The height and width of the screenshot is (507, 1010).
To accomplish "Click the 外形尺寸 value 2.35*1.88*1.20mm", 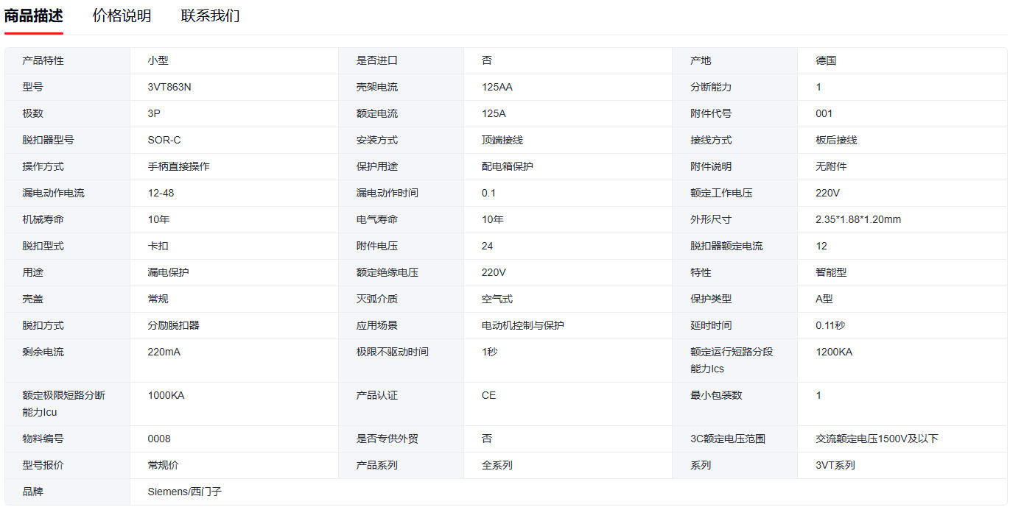I will click(x=858, y=219).
